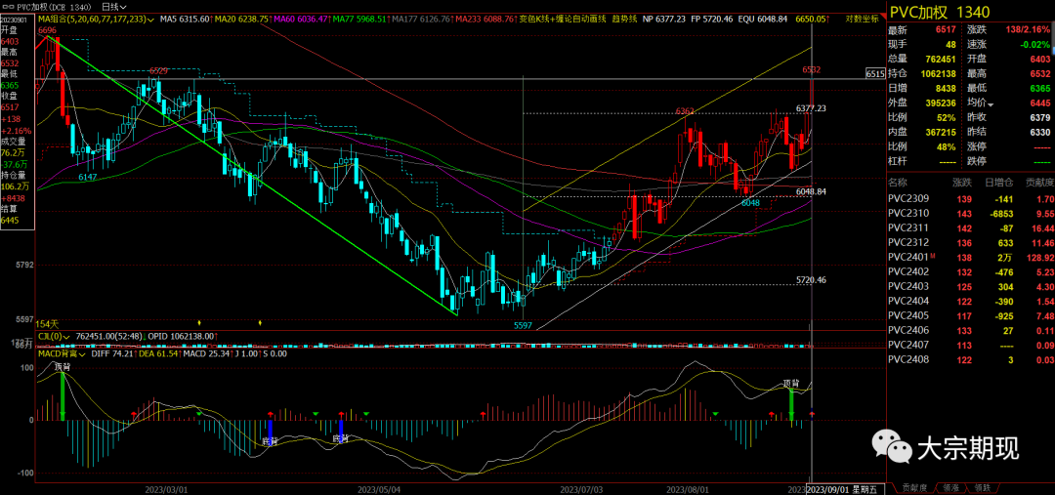
Task: Expand the 均价 dropdown arrow
Action: pyautogui.click(x=991, y=104)
